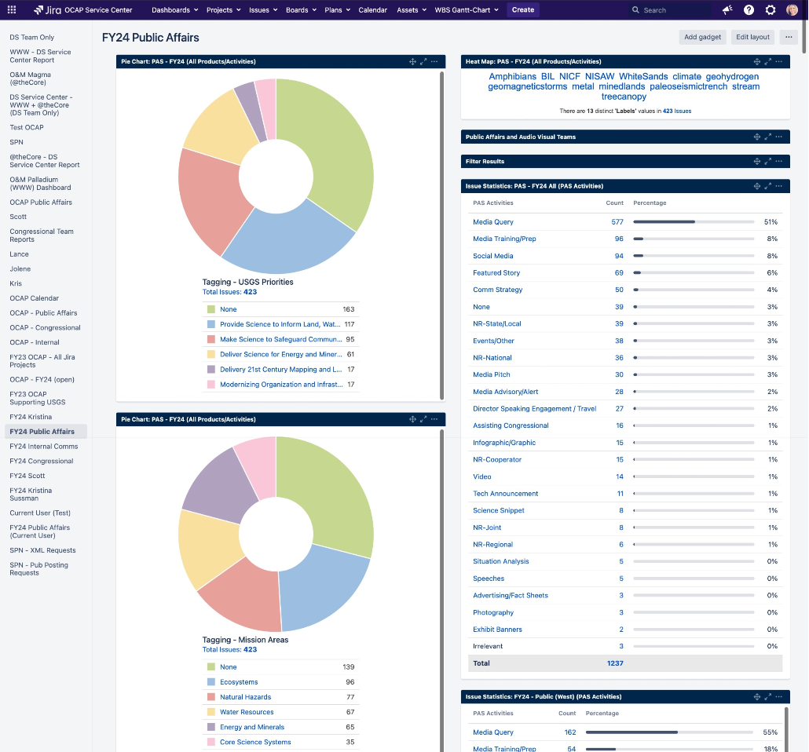Select FY24 Internal Comms dashboard in sidebar
The image size is (809, 752).
point(44,446)
